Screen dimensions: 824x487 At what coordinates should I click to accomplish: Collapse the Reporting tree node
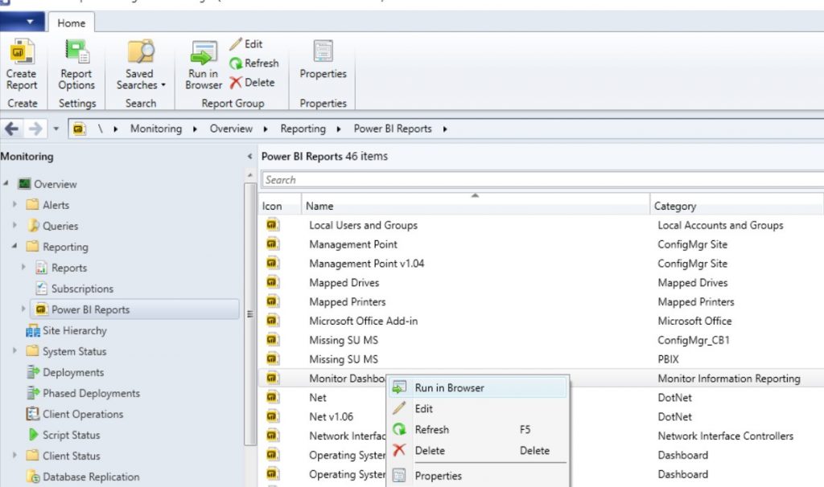[x=14, y=246]
